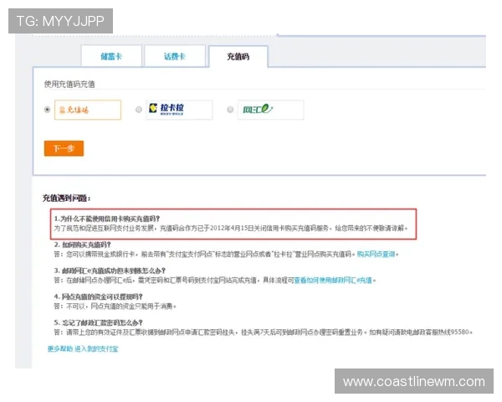
Task: Open the 查看如何使用邮政网汇e充值 link
Action: tap(333, 281)
